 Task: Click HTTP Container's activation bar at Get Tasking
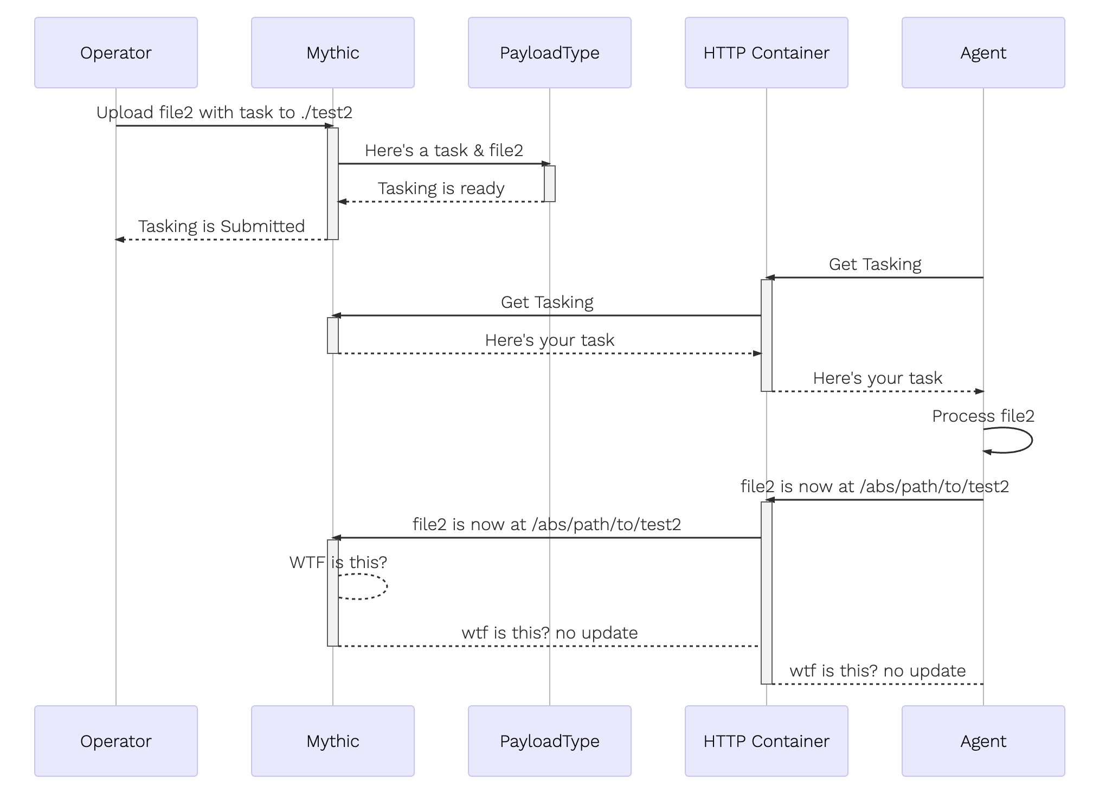pyautogui.click(x=767, y=336)
